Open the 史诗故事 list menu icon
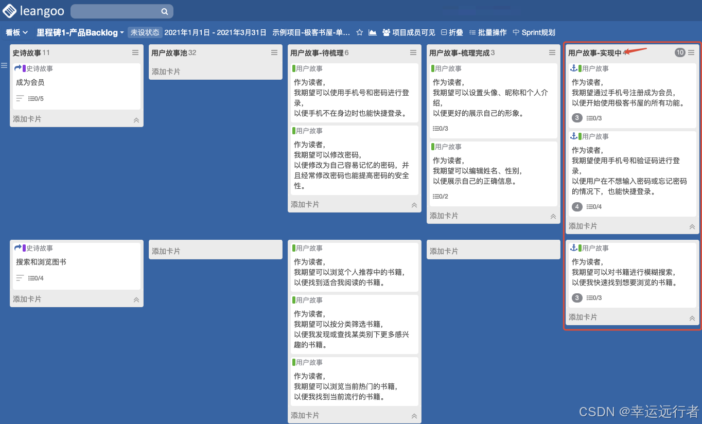The height and width of the screenshot is (424, 702). coord(135,52)
